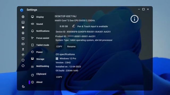Click the Time & Language icon in the sidebar
The image size is (170, 95).
click(23, 49)
